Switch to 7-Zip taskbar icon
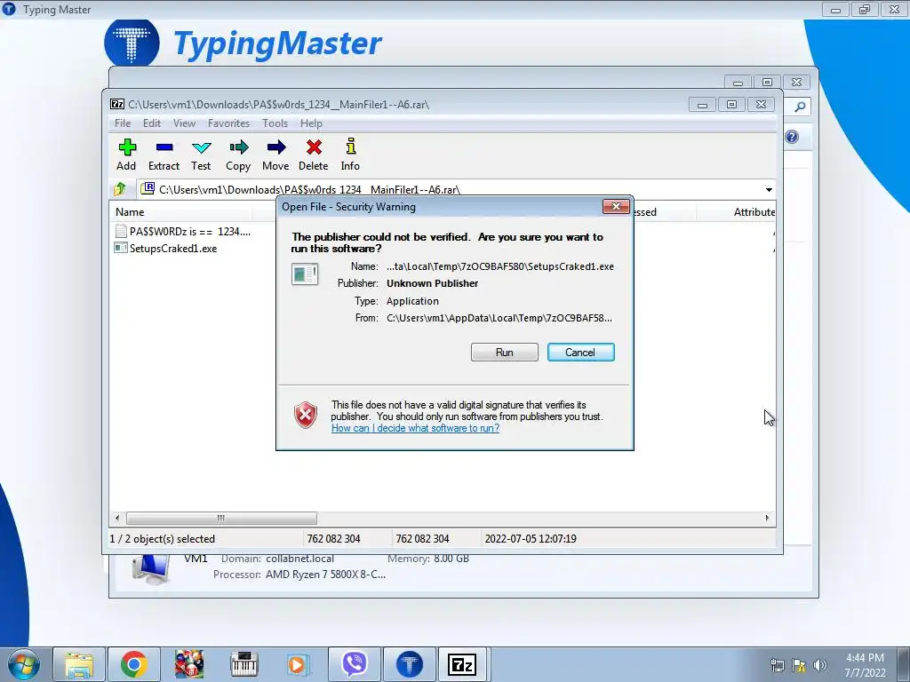 click(x=462, y=664)
